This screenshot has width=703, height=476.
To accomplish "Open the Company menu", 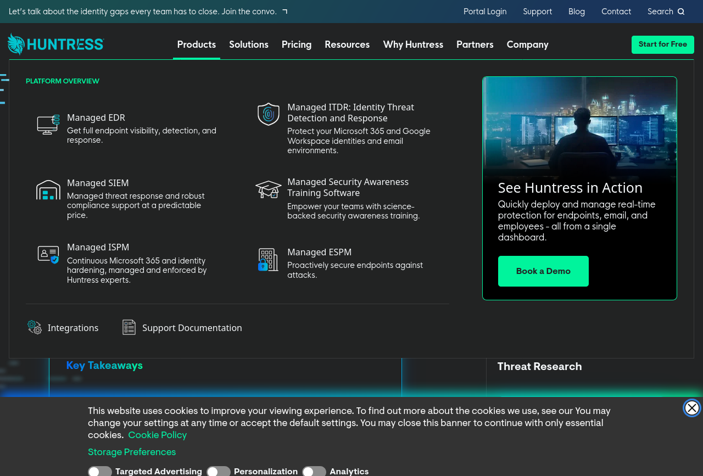I will click(x=528, y=45).
